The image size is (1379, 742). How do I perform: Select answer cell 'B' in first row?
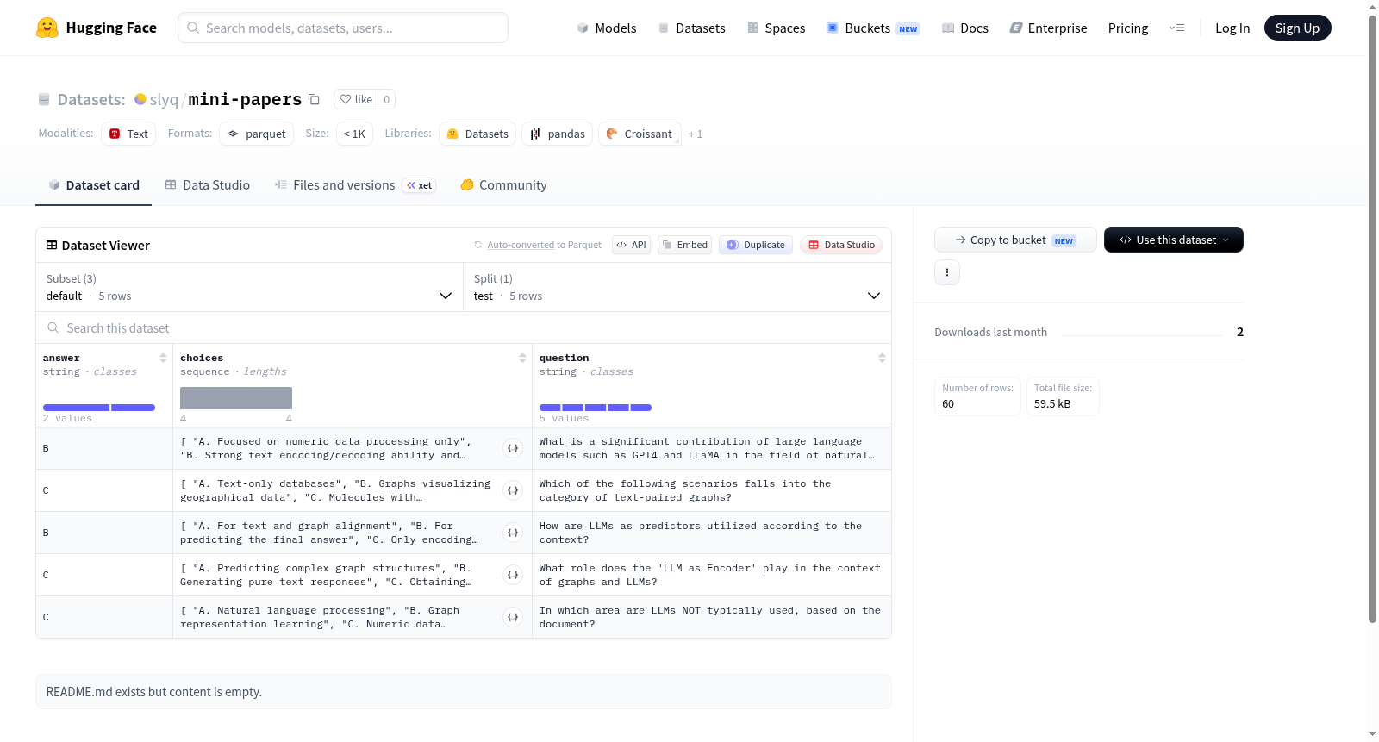[104, 448]
